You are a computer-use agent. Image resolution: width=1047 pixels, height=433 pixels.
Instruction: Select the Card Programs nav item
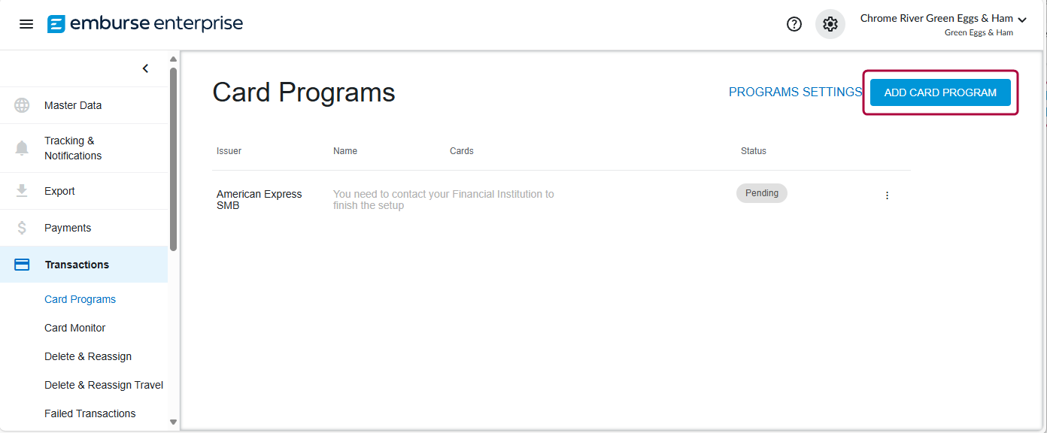click(80, 298)
